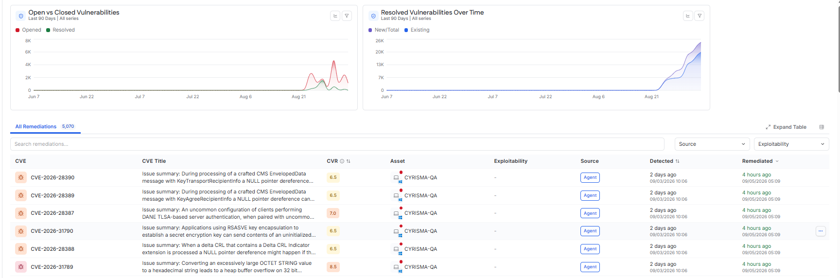This screenshot has width=840, height=278.
Task: Click the bug icon for CVE-2026-28390
Action: (21, 177)
